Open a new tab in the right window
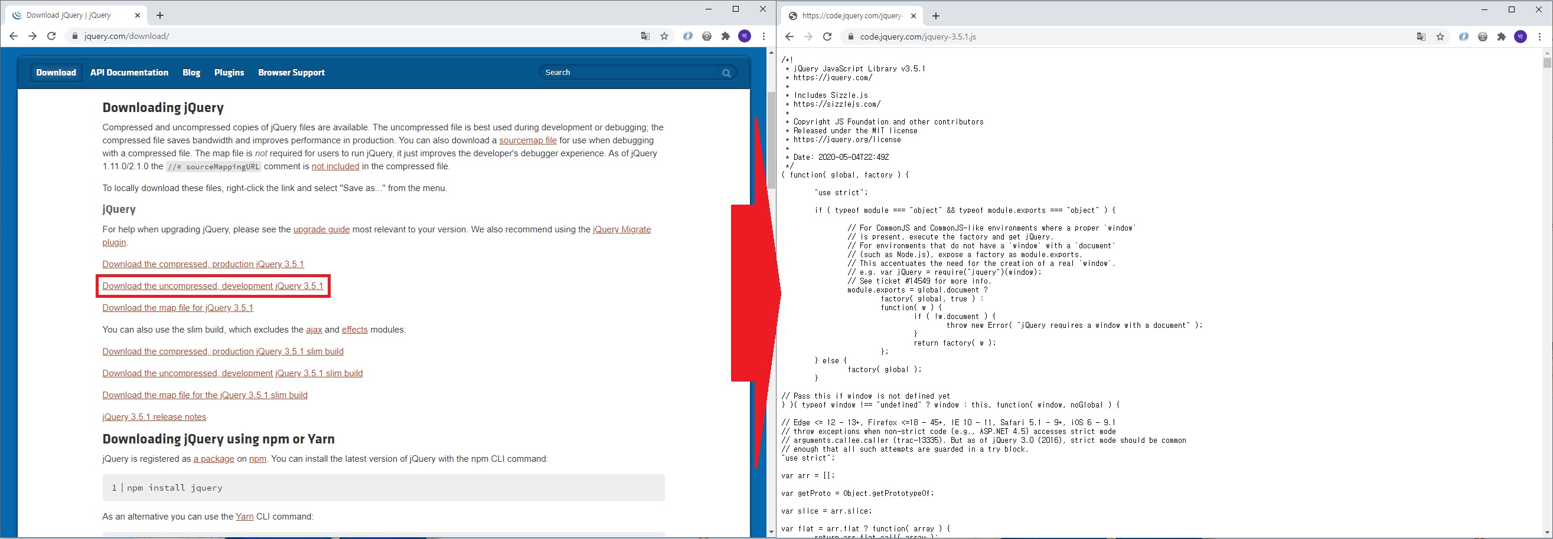 pyautogui.click(x=936, y=16)
